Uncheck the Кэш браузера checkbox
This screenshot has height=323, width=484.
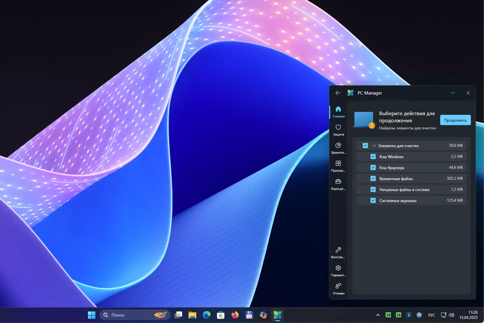pyautogui.click(x=373, y=167)
